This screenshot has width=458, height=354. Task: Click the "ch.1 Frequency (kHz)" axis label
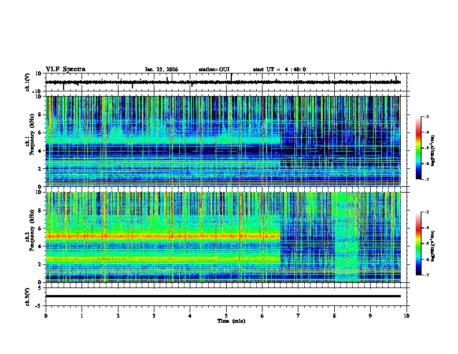[30, 135]
